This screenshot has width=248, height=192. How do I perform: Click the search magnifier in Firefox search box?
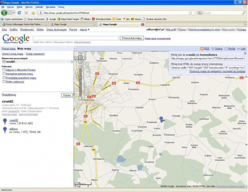[244, 13]
